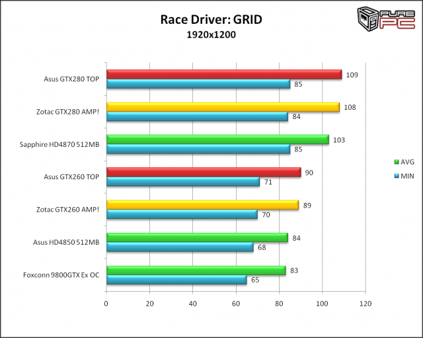This screenshot has width=423, height=338.
Task: Select the 'Sapphire HD4870 512MB' label
Action: [59, 144]
